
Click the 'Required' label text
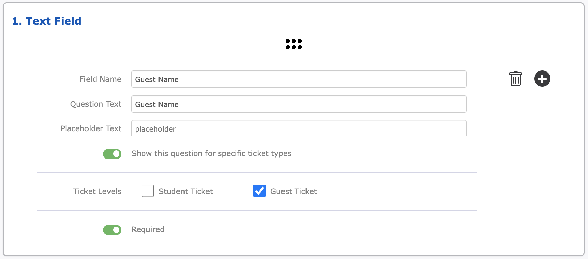point(148,229)
